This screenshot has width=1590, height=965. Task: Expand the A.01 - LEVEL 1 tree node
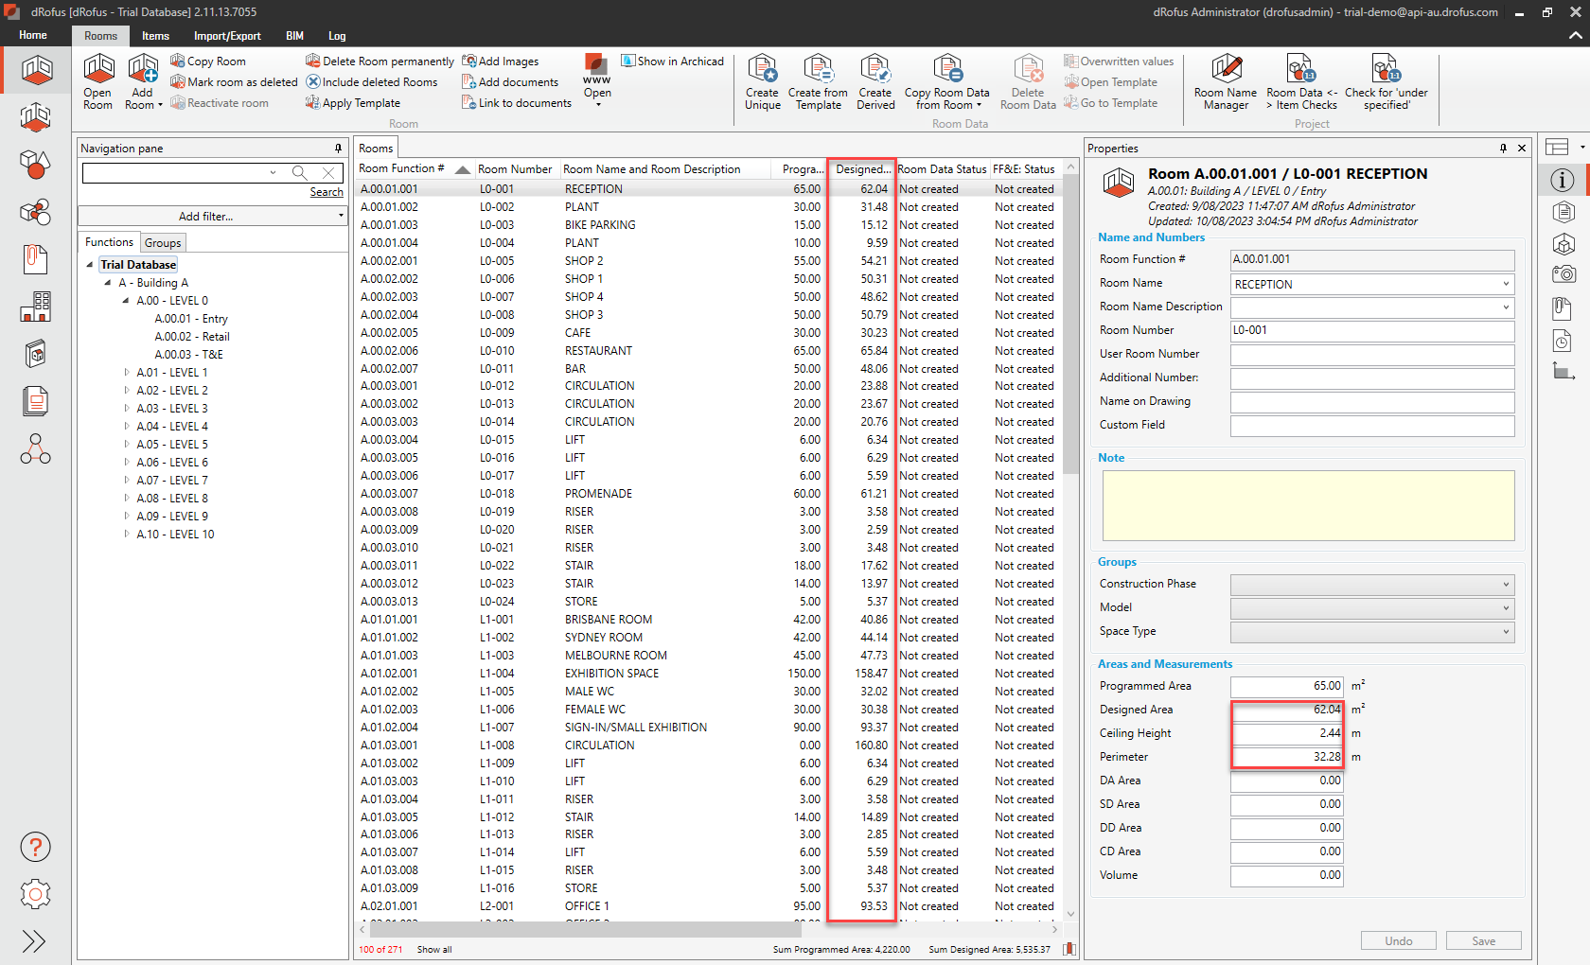coord(127,372)
